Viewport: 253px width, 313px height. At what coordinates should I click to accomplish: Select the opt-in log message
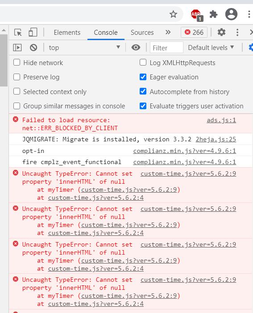pyautogui.click(x=33, y=151)
